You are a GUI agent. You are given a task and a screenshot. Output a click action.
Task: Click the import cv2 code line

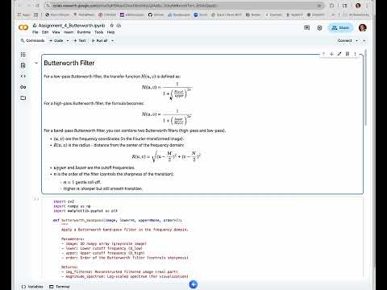tap(64, 201)
